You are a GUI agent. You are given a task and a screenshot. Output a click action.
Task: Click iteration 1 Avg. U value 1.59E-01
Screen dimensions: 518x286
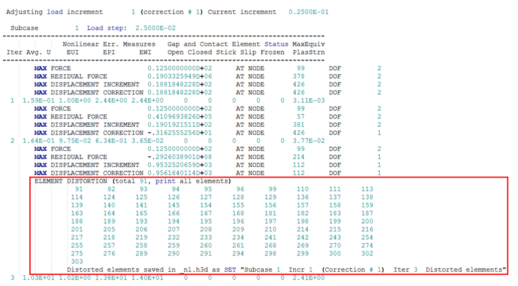click(x=38, y=101)
